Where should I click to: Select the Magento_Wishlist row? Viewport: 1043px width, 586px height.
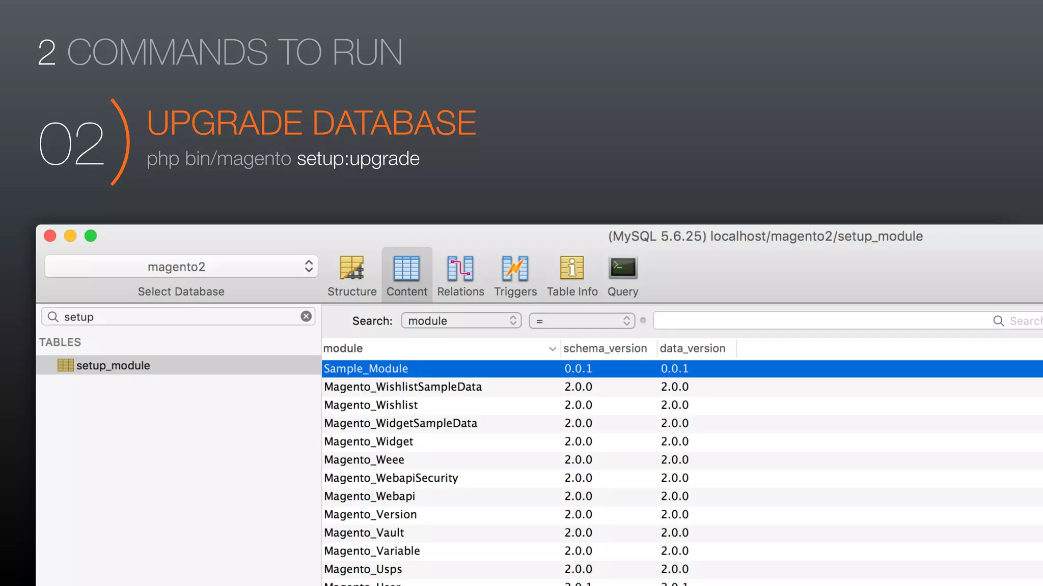682,405
